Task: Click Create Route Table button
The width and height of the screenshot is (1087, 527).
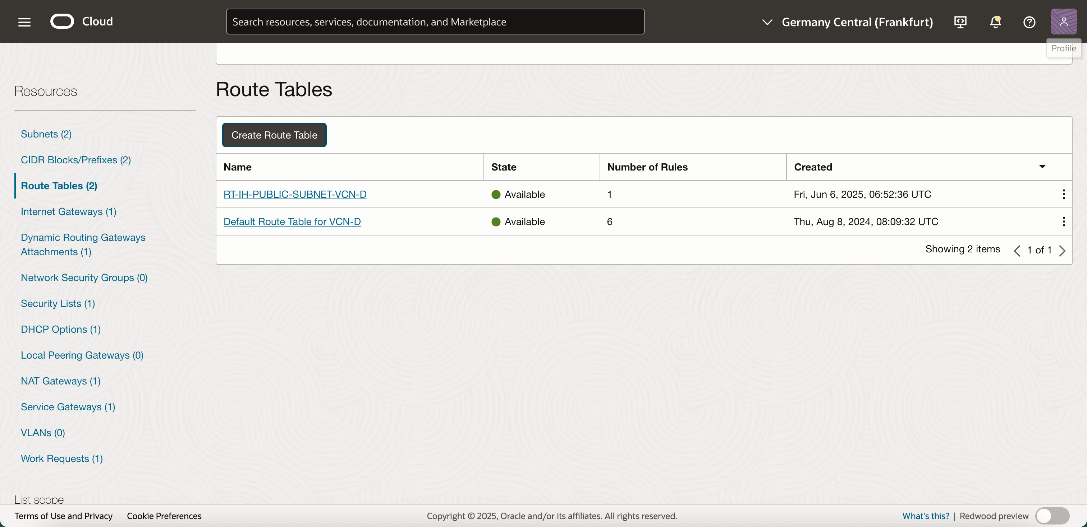Action: pos(274,135)
